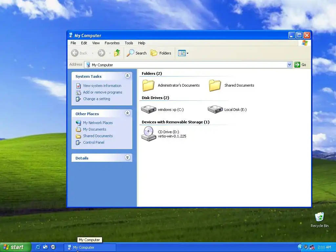Click the windows xp (C:) label
This screenshot has height=252, width=336.
point(171,110)
